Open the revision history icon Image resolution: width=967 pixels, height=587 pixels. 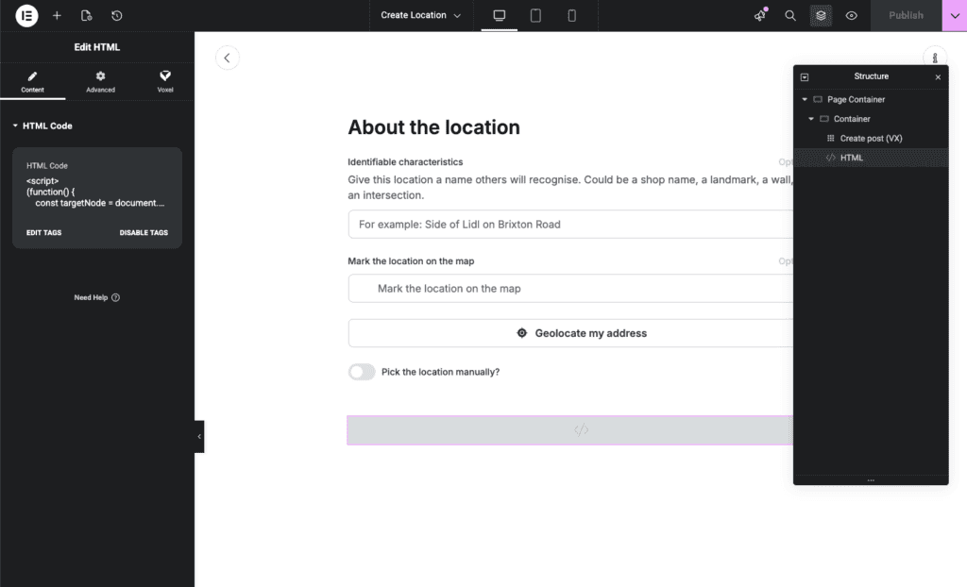tap(116, 15)
